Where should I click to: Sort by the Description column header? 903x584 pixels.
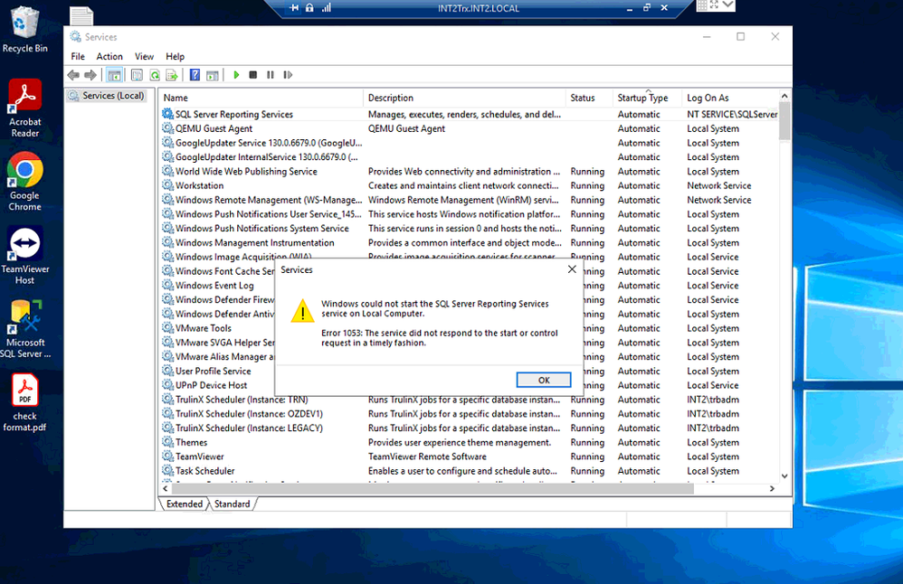click(x=465, y=98)
